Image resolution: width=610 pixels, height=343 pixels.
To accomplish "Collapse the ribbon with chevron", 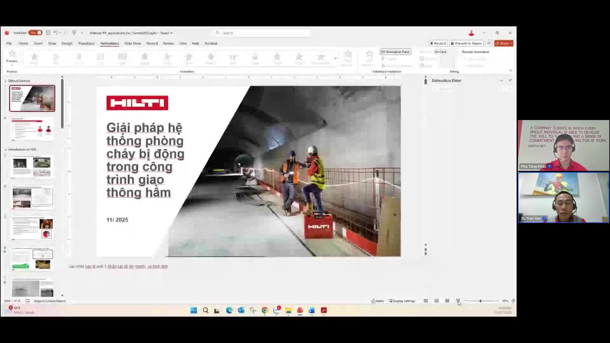I will click(511, 70).
